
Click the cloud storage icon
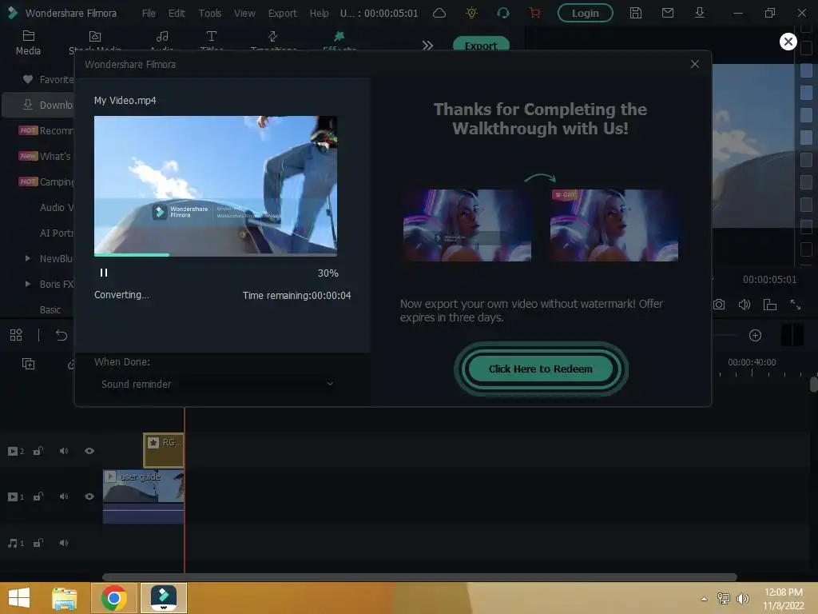tap(439, 13)
